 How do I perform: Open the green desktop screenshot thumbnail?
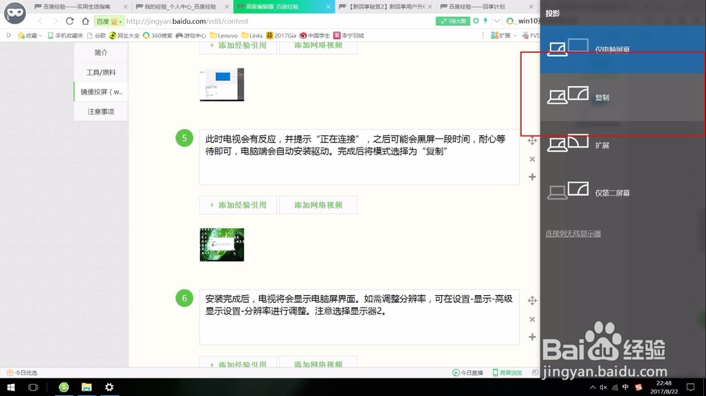coord(222,245)
